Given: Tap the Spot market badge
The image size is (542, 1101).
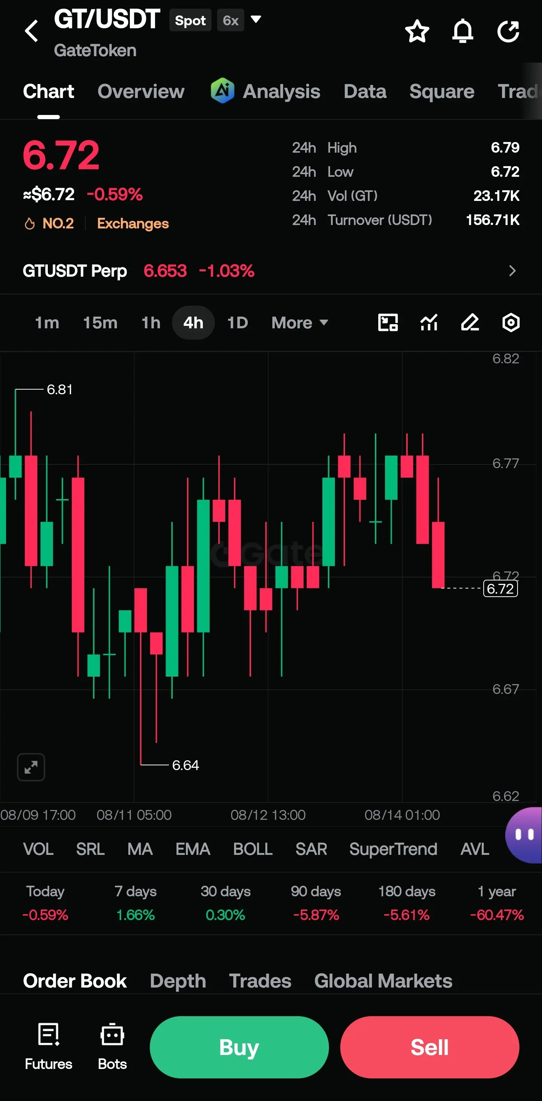Looking at the screenshot, I should pos(190,20).
